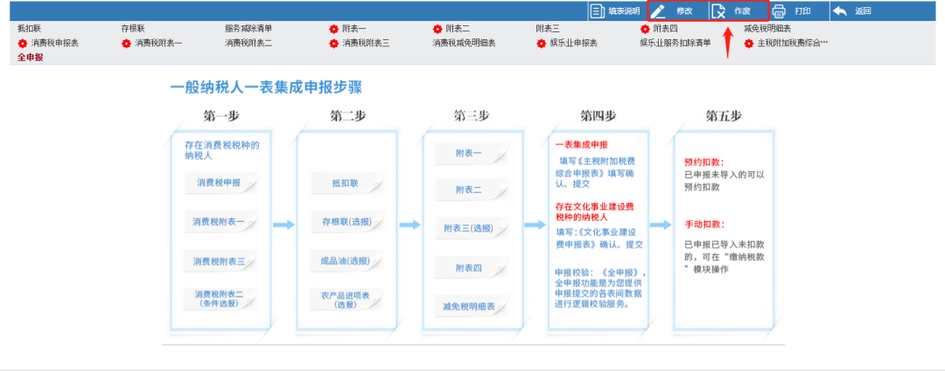Viewport: 945px width, 371px height.
Task: Click the red 预约扣款 label
Action: point(703,162)
